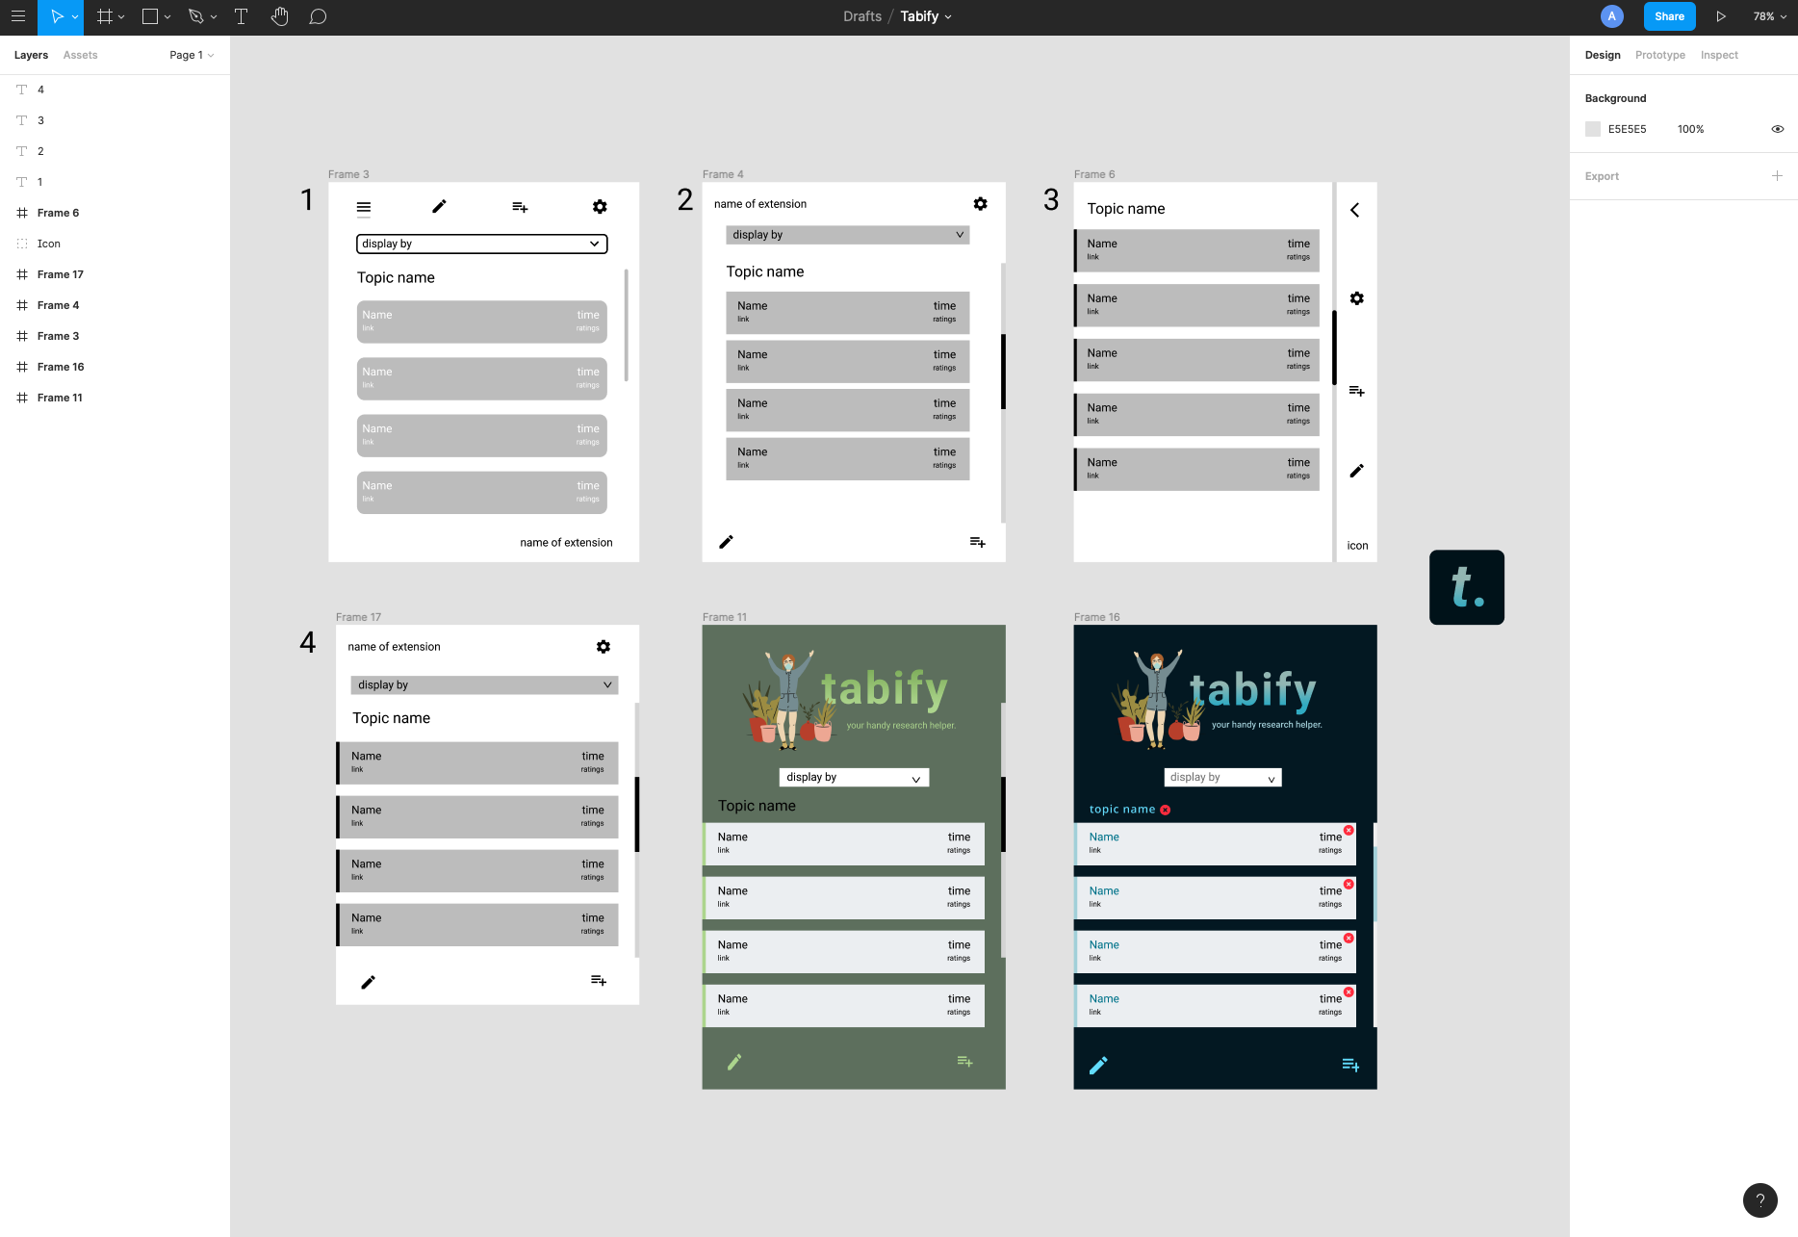Select Frame 6 layer
The image size is (1798, 1237).
coord(115,213)
